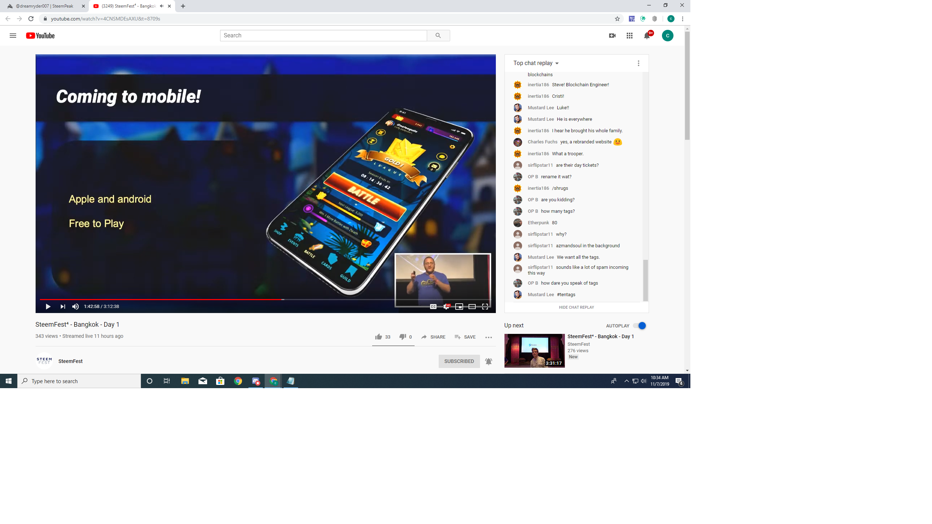Bookmark this page with the star

click(x=617, y=19)
